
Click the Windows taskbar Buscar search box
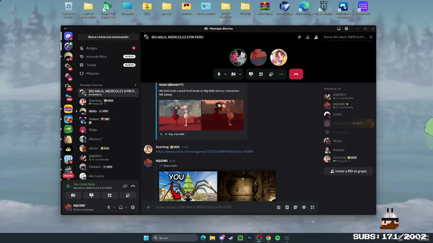175,238
